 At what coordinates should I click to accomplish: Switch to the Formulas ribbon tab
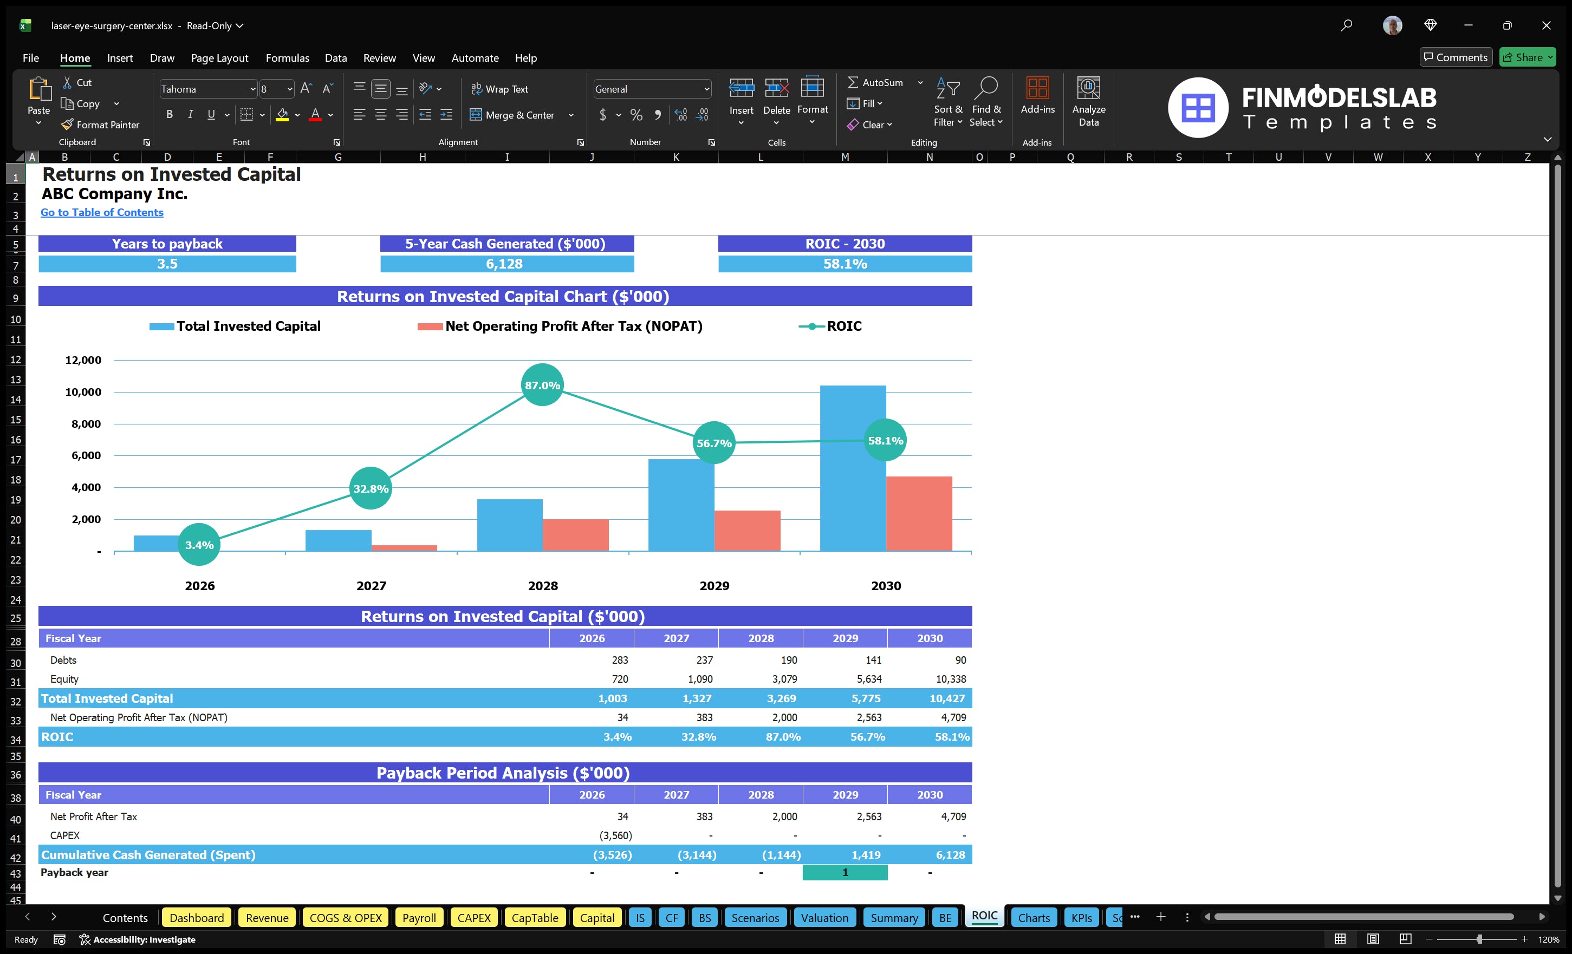(287, 57)
